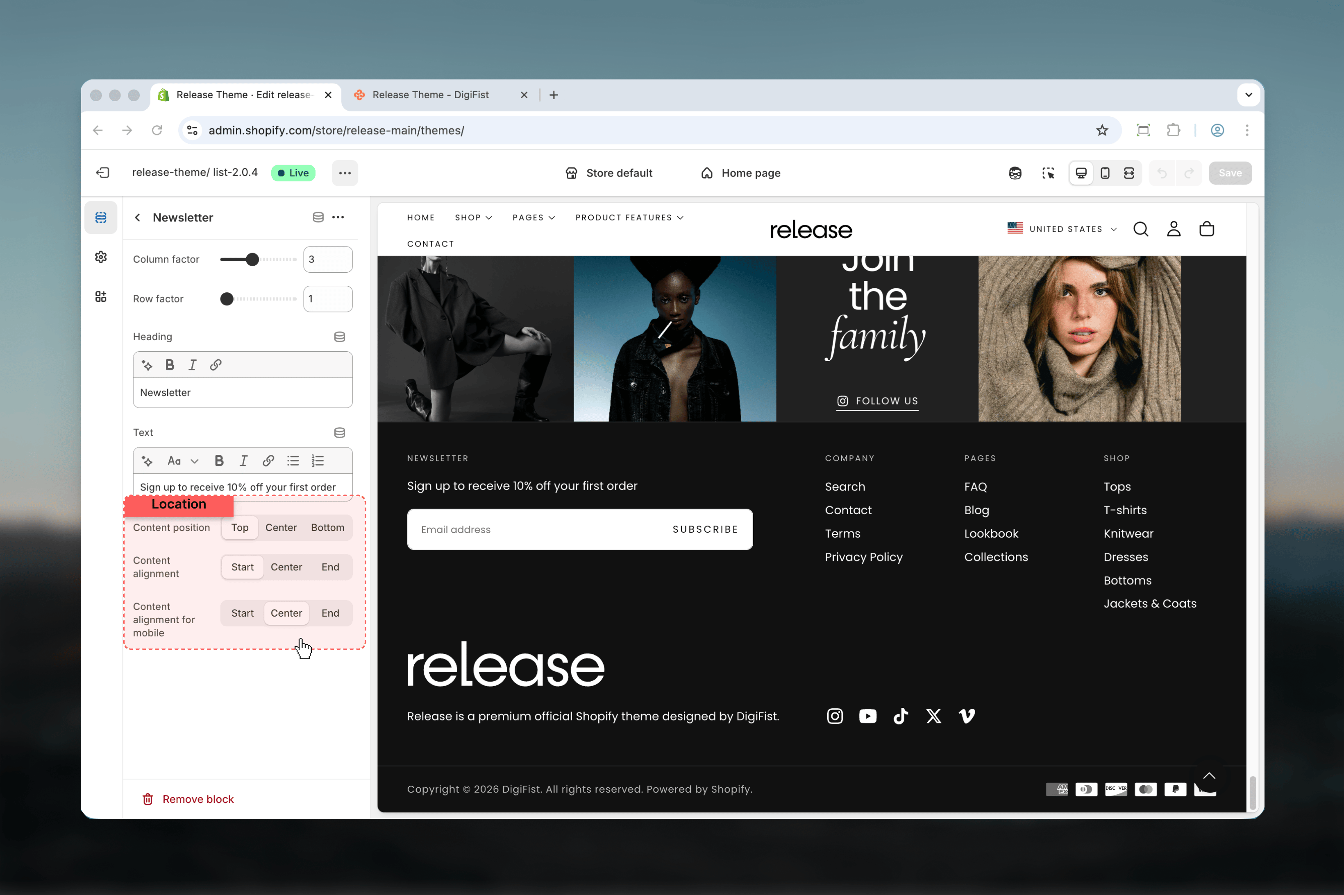This screenshot has width=1344, height=895.
Task: Open the App embeds icon in sidebar
Action: tap(101, 296)
